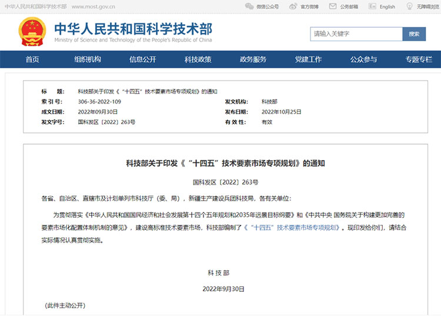Click the English text link in header
441x316 pixels.
(387, 7)
